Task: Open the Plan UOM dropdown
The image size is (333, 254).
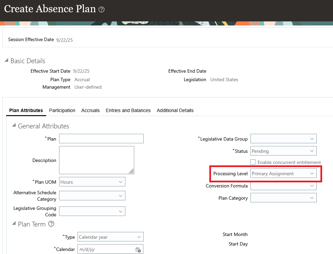Action: coord(121,182)
